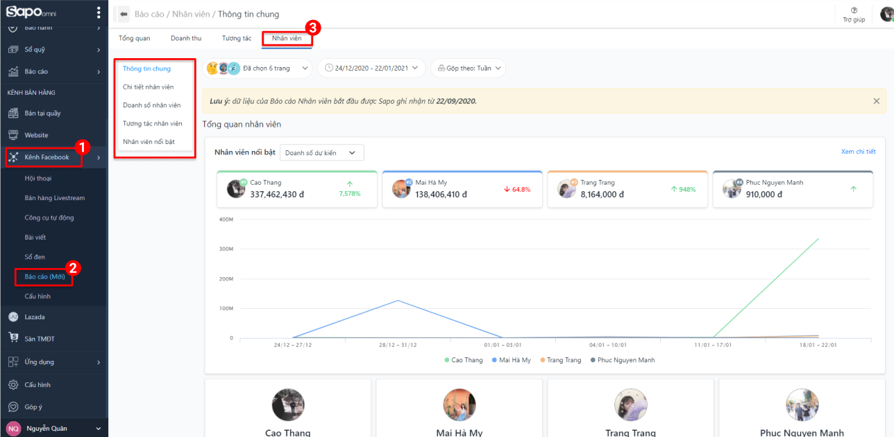
Task: Expand the Ứng dụng sidebar menu
Action: coord(99,362)
